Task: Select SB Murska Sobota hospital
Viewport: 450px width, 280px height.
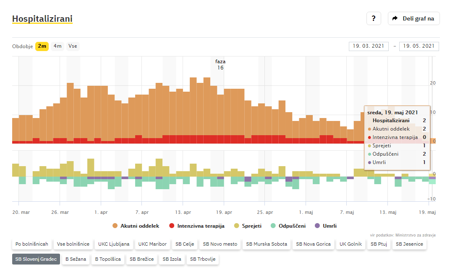Action: pyautogui.click(x=267, y=244)
